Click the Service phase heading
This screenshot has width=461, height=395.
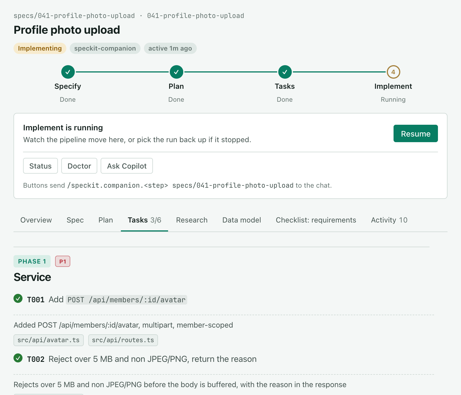32,277
